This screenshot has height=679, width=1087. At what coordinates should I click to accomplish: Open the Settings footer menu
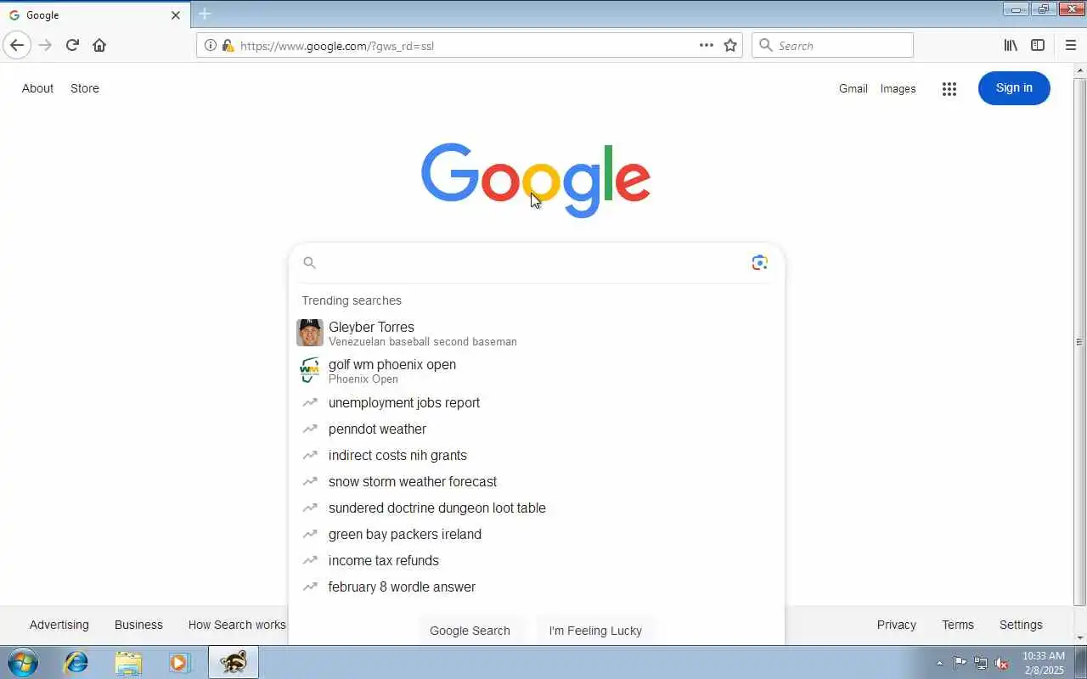click(1021, 625)
